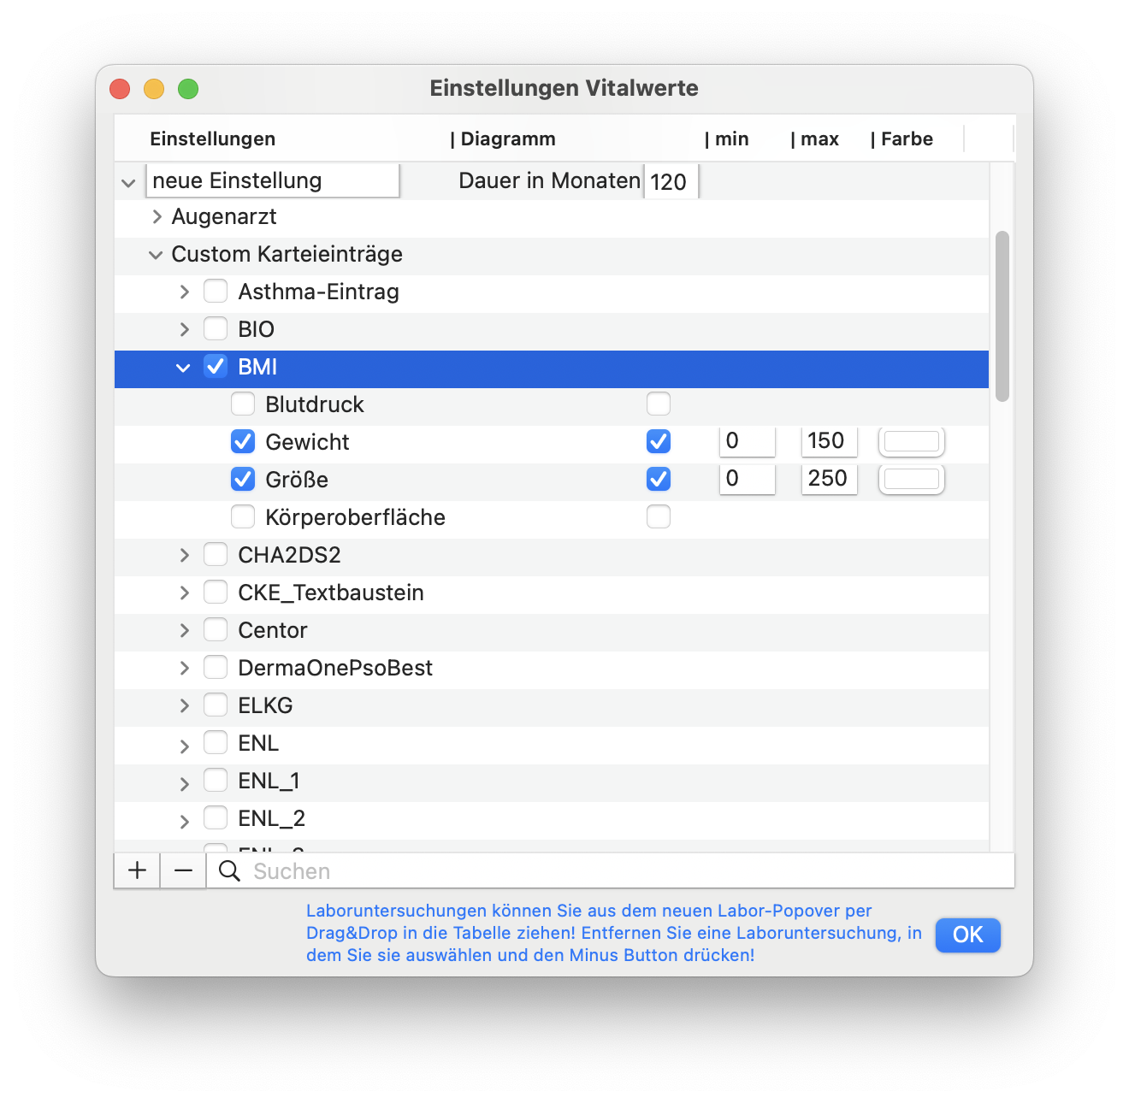Click the magnifying glass search icon
The width and height of the screenshot is (1129, 1103).
(x=229, y=870)
